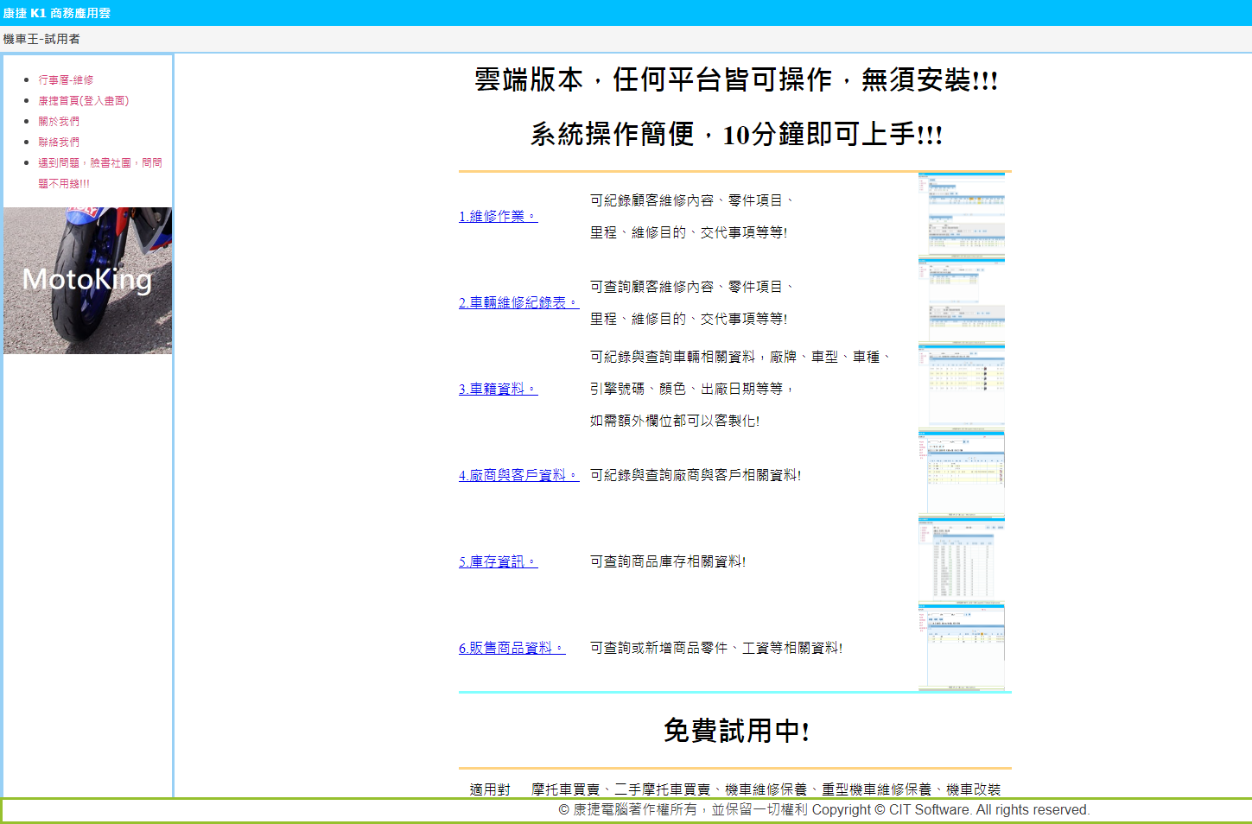
Task: Open the 4.廠商與客戶資料 link
Action: tap(518, 475)
